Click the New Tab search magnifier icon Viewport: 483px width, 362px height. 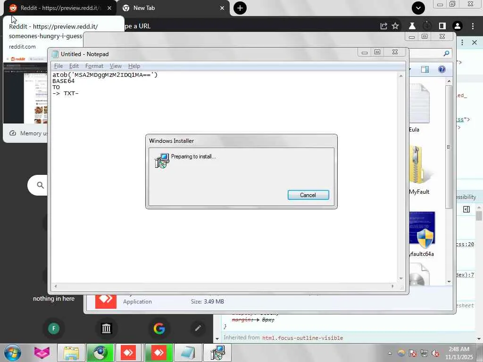click(x=41, y=185)
